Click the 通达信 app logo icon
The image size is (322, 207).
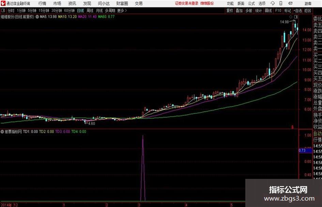click(x=3, y=3)
